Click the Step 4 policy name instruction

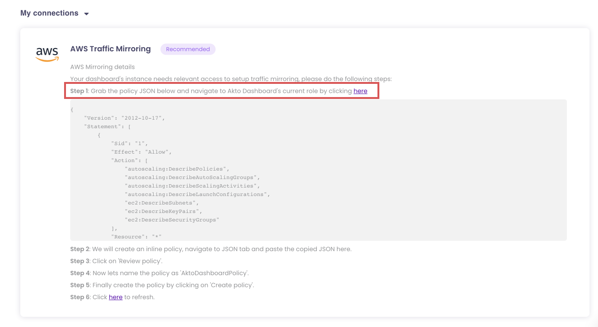tap(159, 273)
